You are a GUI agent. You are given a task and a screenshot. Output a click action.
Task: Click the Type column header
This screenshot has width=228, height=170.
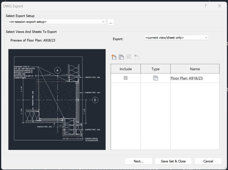pyautogui.click(x=156, y=69)
